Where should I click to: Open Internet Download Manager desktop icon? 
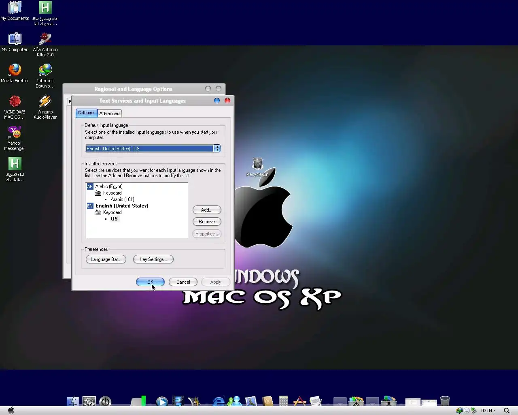tap(45, 76)
